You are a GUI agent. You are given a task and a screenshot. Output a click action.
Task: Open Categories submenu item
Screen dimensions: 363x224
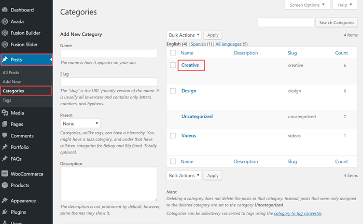pyautogui.click(x=13, y=91)
